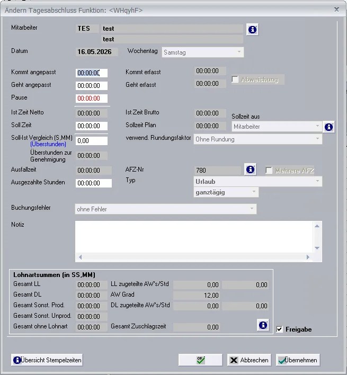Click the AFZ-Nr value 780
347x375 pixels.
pos(217,170)
